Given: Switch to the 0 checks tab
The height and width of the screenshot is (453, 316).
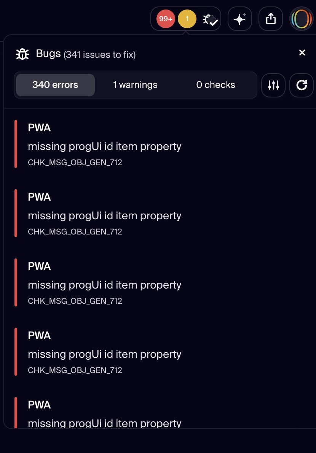Looking at the screenshot, I should tap(215, 85).
